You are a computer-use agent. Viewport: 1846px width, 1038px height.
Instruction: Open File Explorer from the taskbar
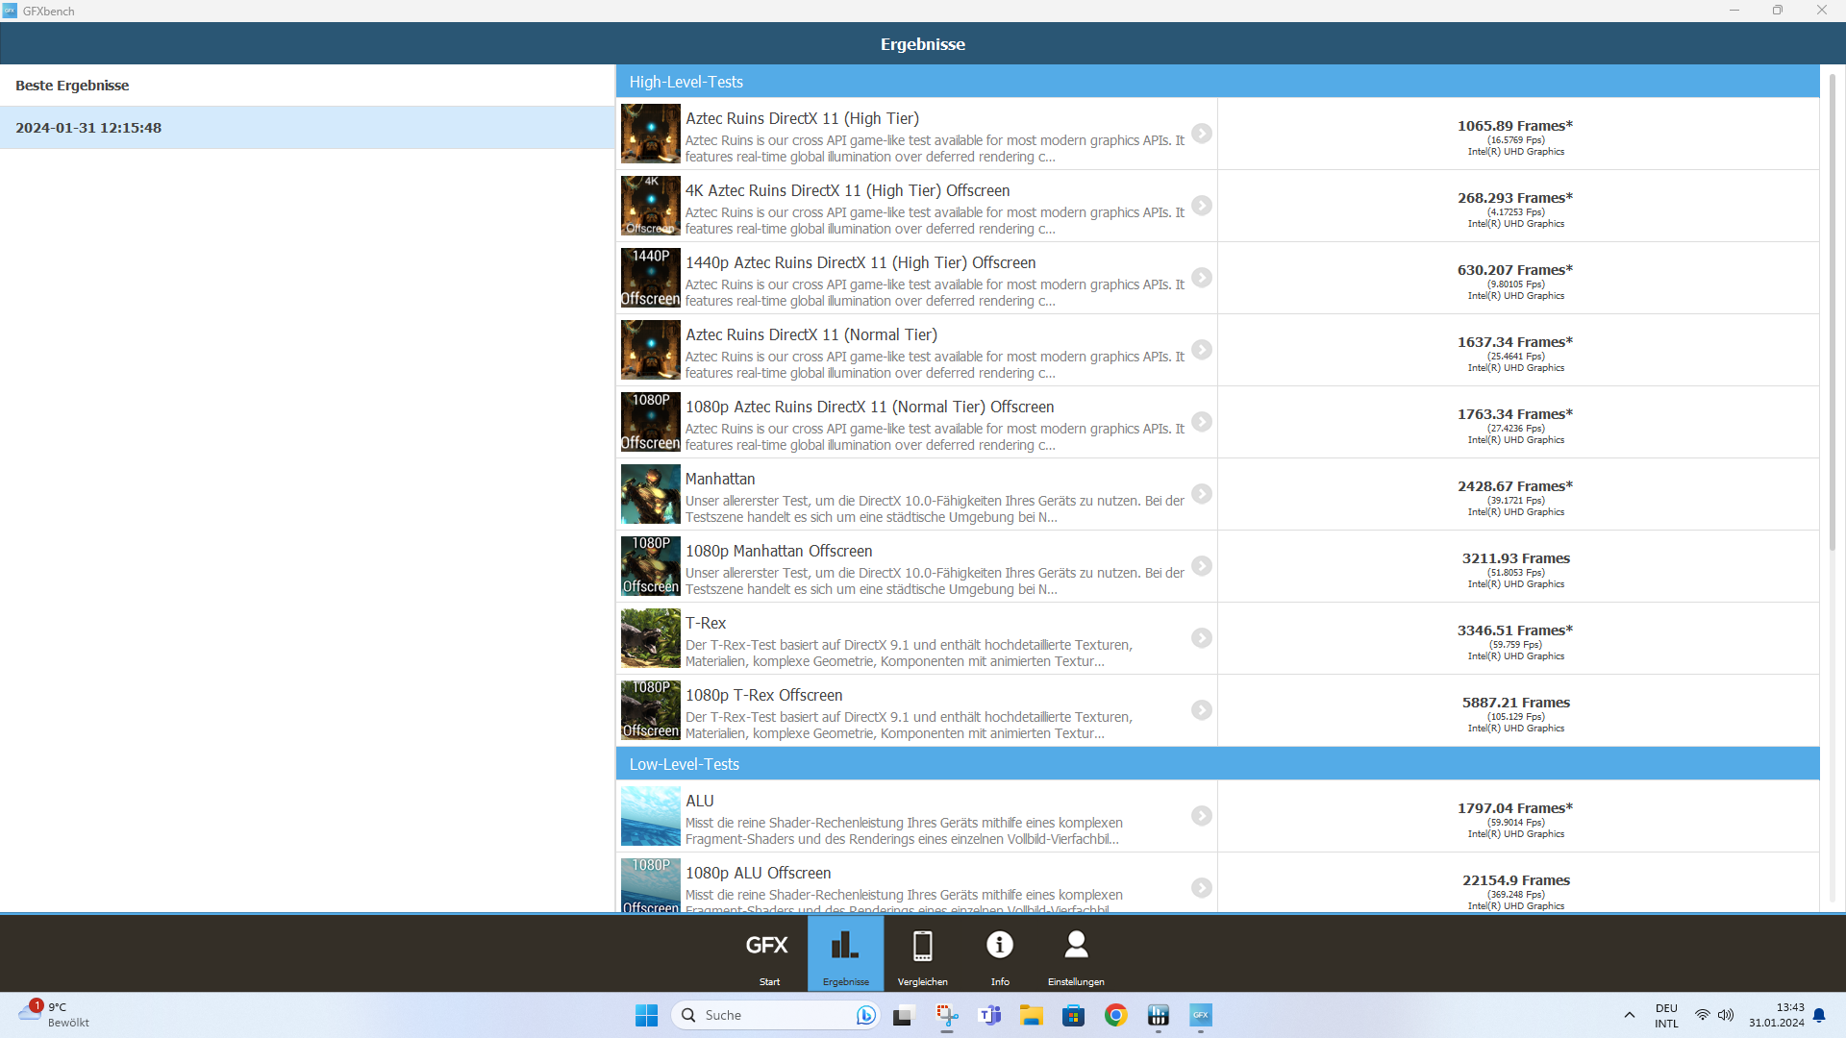1032,1015
